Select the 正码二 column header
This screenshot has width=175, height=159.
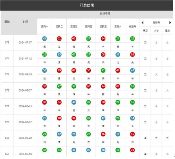(59, 26)
